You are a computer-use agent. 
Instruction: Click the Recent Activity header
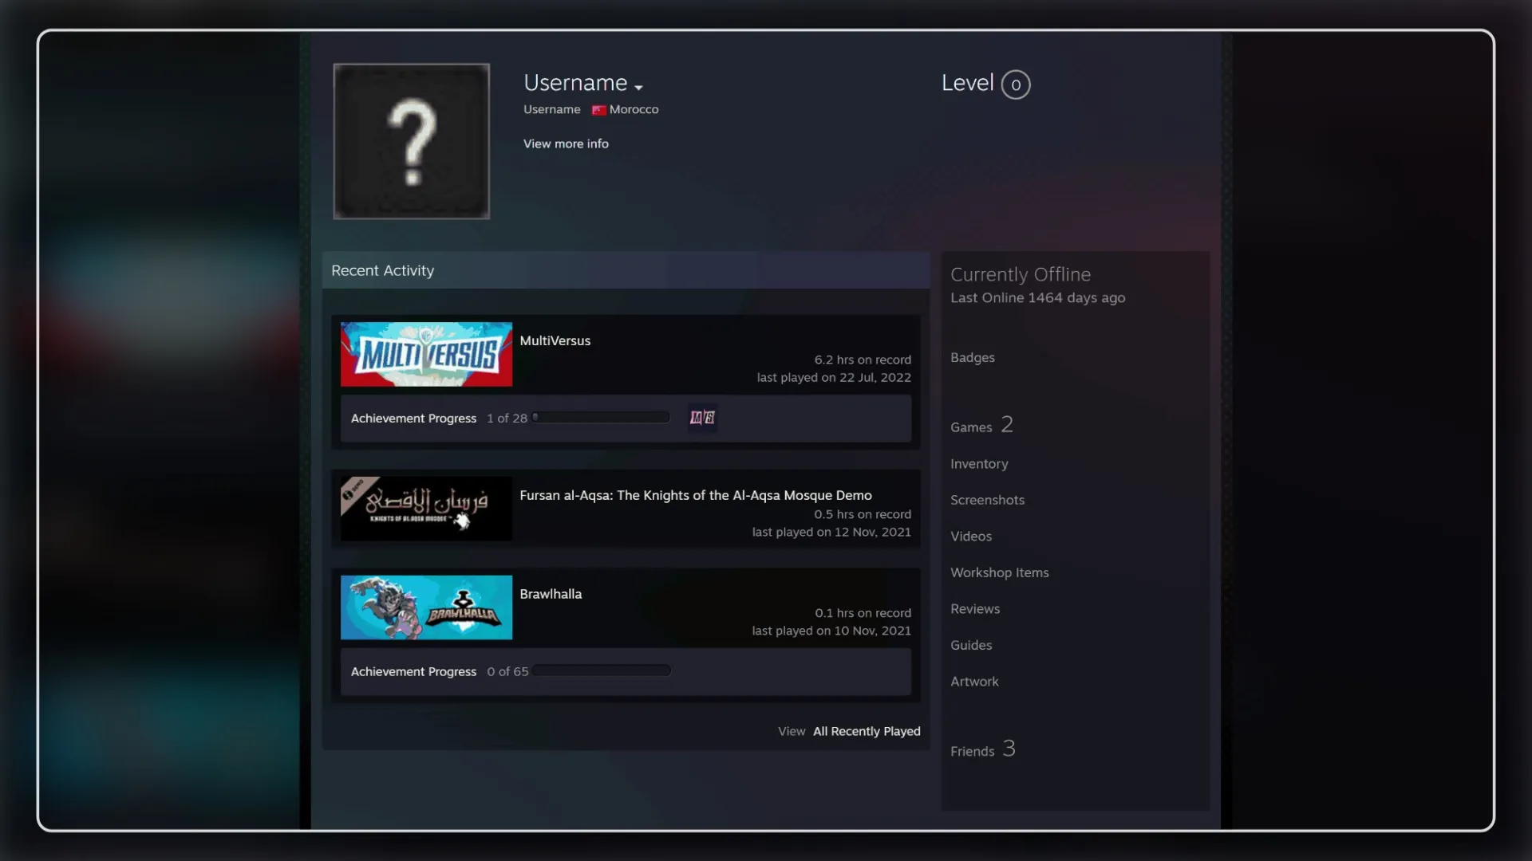(x=626, y=270)
